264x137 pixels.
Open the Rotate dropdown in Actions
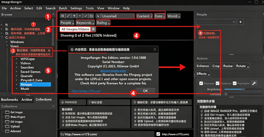point(242,66)
